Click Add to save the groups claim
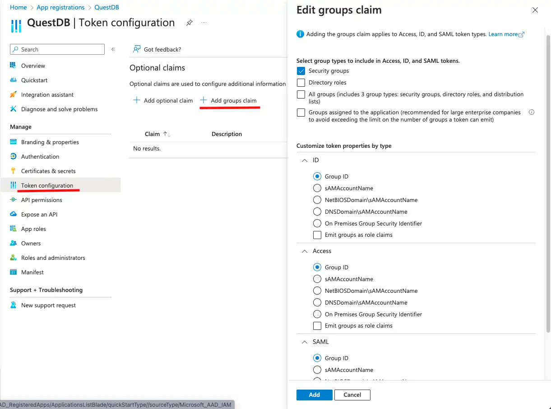The width and height of the screenshot is (551, 409). tap(314, 395)
